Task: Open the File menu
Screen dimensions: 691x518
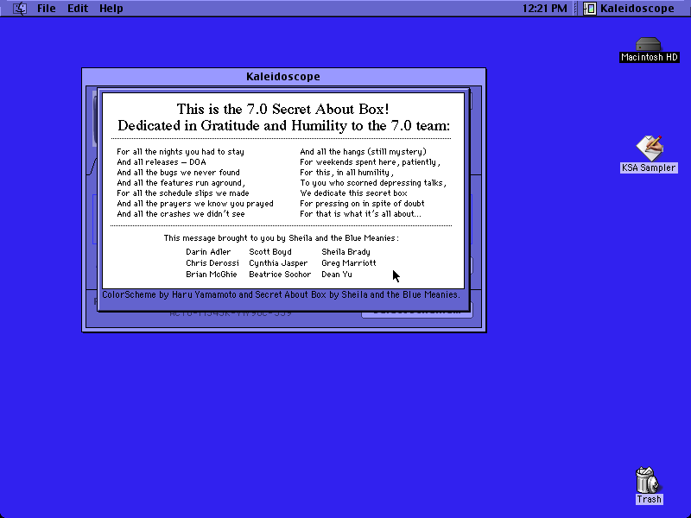Action: click(47, 9)
